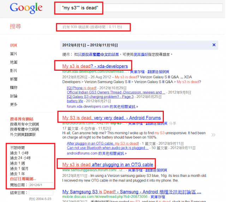Click 翻譯這個網頁 for samsunggalaxys3forum result
Image resolution: width=226 pixels, height=202 pixels.
156,170
